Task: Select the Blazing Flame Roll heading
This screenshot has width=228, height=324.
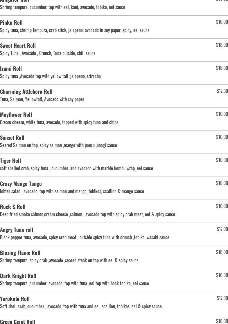Action: click(20, 253)
